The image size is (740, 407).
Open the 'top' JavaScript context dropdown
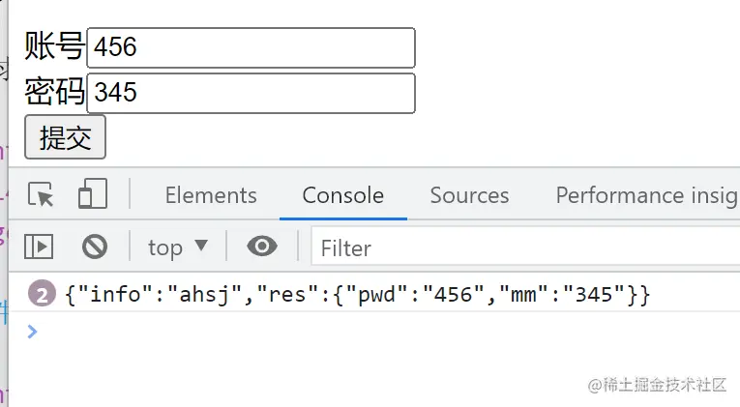[x=178, y=247]
